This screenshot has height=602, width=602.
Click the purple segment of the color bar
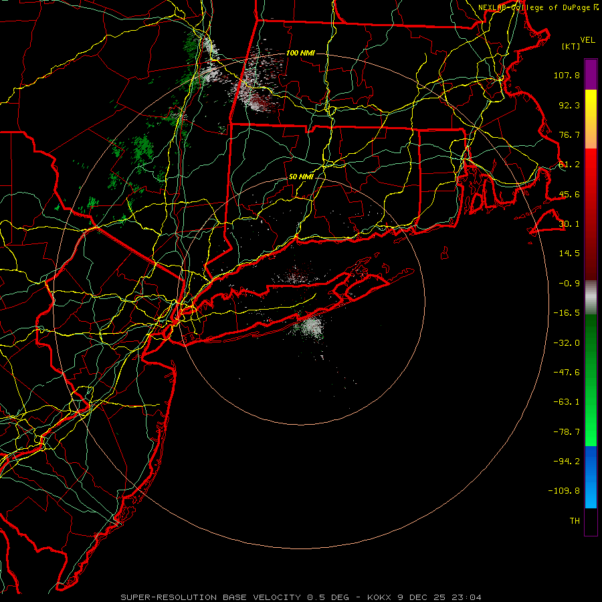[x=591, y=74]
